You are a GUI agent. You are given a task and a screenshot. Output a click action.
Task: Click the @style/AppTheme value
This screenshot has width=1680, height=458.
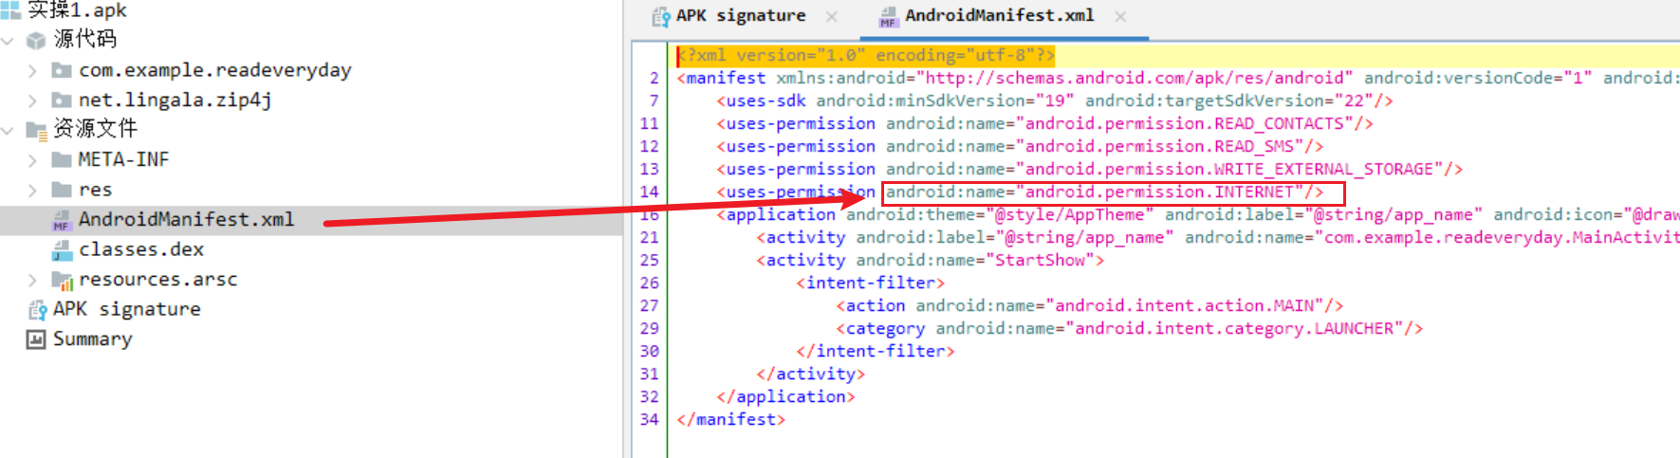pos(1070,214)
